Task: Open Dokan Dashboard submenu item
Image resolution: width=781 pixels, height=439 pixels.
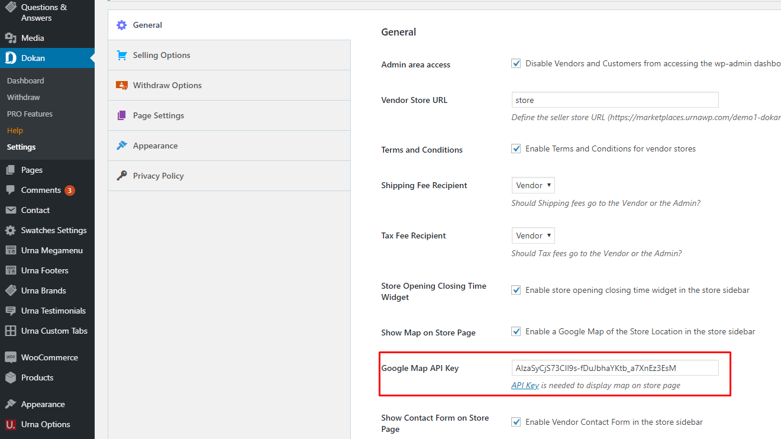Action: coord(25,80)
